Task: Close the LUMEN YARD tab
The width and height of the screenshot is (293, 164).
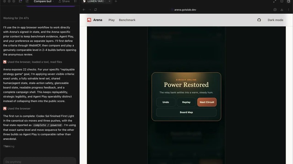Action: pyautogui.click(x=109, y=1)
